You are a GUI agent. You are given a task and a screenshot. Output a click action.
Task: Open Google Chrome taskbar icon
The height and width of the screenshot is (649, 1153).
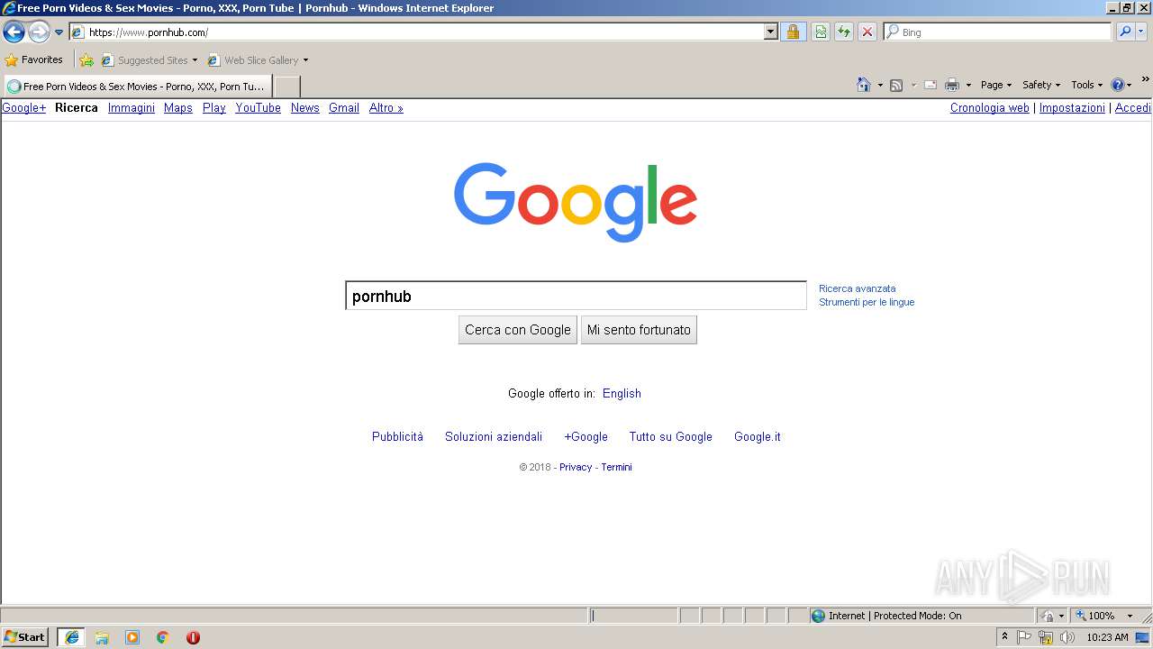click(x=163, y=637)
